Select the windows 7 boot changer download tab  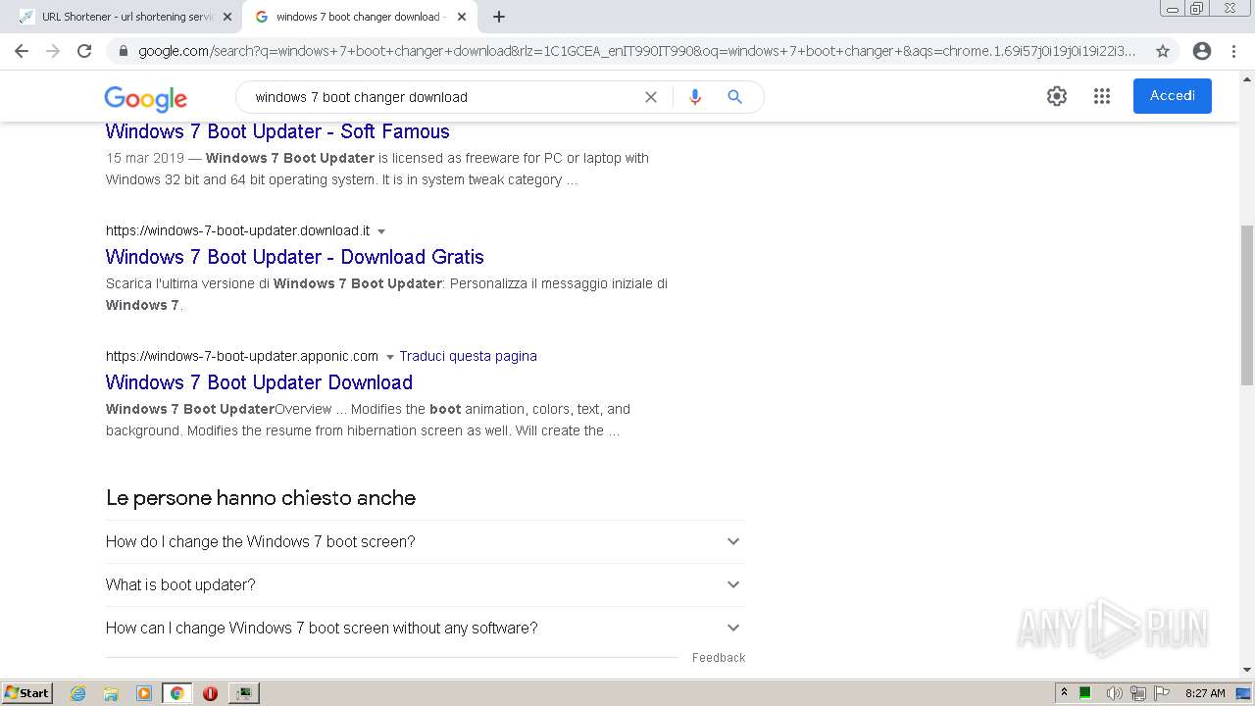[358, 17]
